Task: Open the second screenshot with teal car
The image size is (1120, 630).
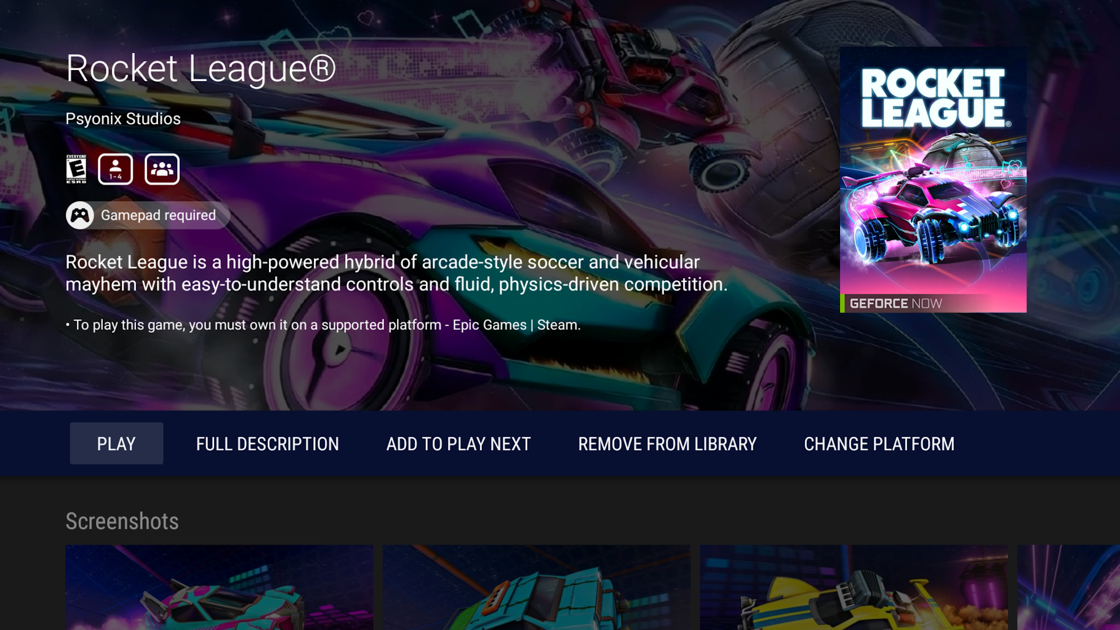Action: click(x=537, y=587)
